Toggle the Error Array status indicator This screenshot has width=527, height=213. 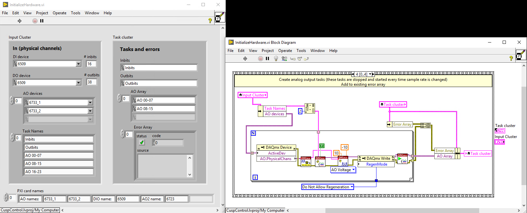pos(141,143)
